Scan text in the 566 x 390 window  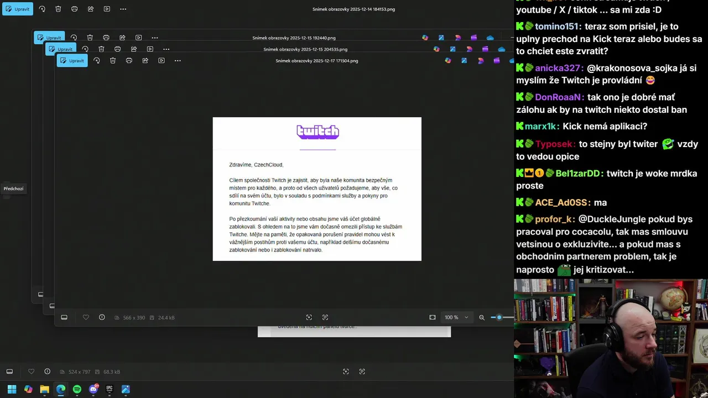(325, 317)
